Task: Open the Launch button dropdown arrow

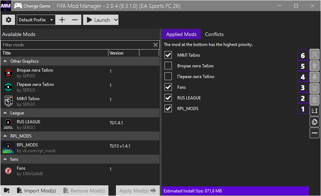Action: [x=115, y=20]
